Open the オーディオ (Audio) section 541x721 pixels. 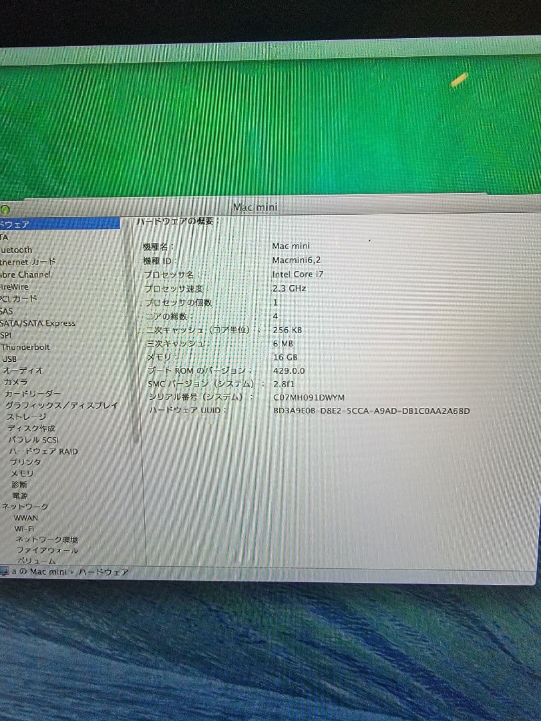(23, 370)
